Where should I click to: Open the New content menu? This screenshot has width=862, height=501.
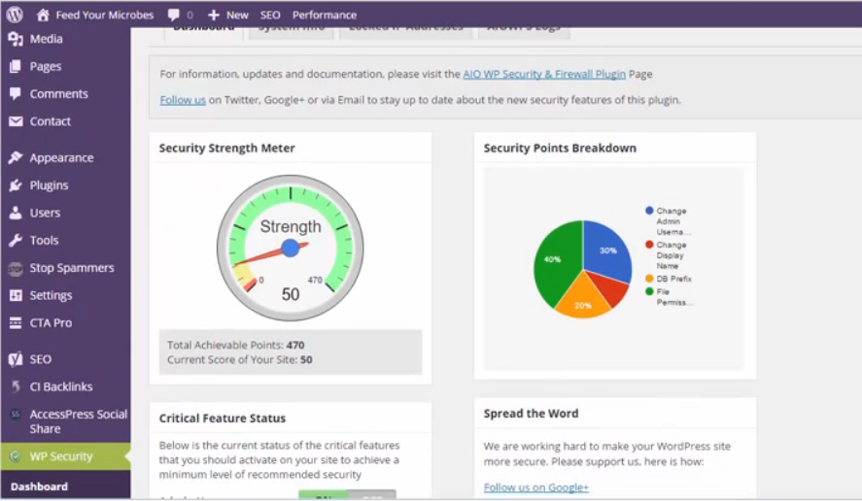tap(237, 15)
